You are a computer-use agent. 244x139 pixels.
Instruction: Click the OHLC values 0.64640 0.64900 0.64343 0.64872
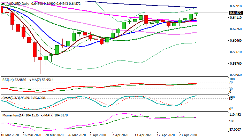click(56, 3)
